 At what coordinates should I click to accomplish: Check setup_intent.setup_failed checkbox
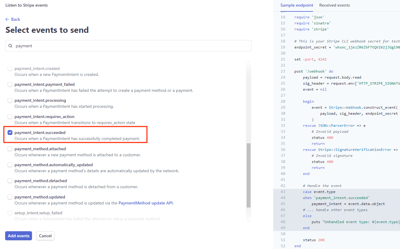[10, 213]
